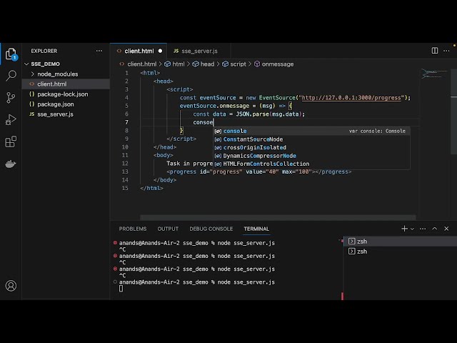Open package-lock.json file

[x=62, y=94]
